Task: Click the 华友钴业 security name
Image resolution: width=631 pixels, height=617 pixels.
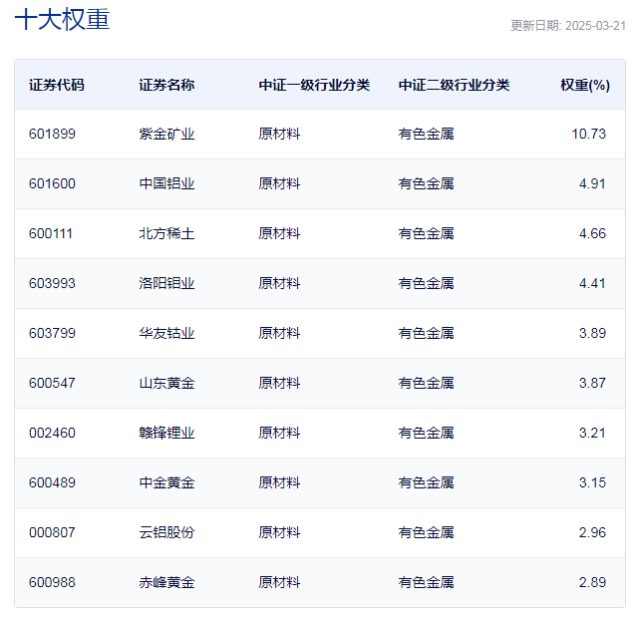Action: (x=166, y=333)
